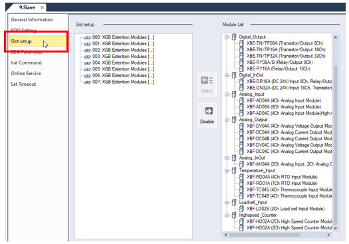Click the Select module arrow icon
The image size is (349, 244).
(x=207, y=80)
